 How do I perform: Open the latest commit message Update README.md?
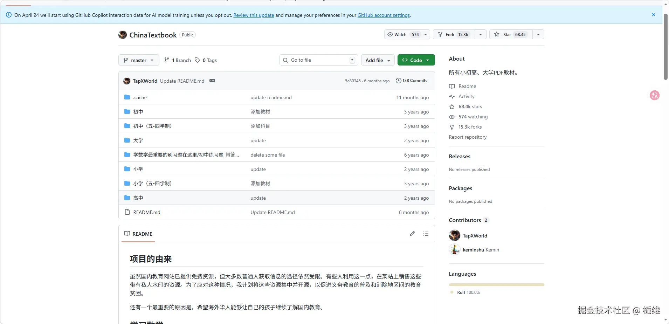182,81
